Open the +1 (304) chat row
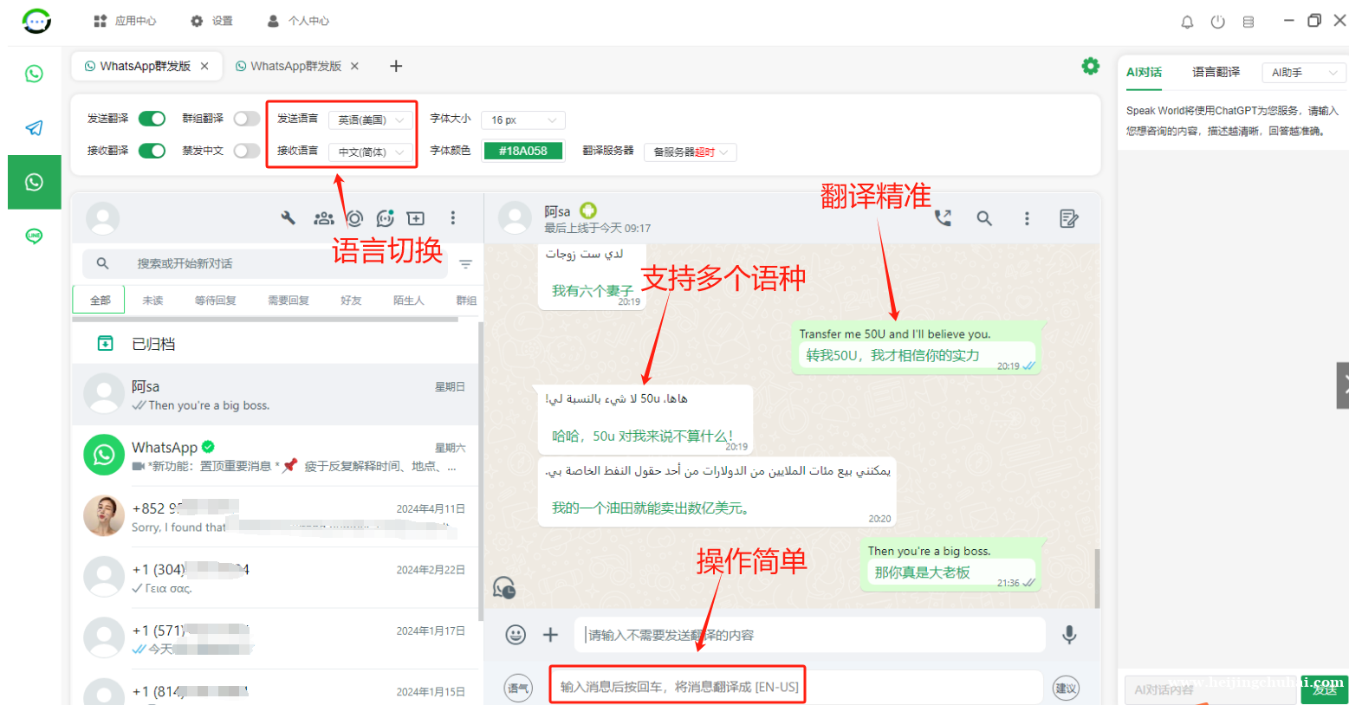This screenshot has width=1349, height=705. (x=275, y=578)
